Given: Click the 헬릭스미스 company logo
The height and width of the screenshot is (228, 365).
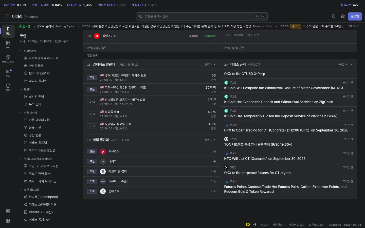Looking at the screenshot, I should (97, 36).
